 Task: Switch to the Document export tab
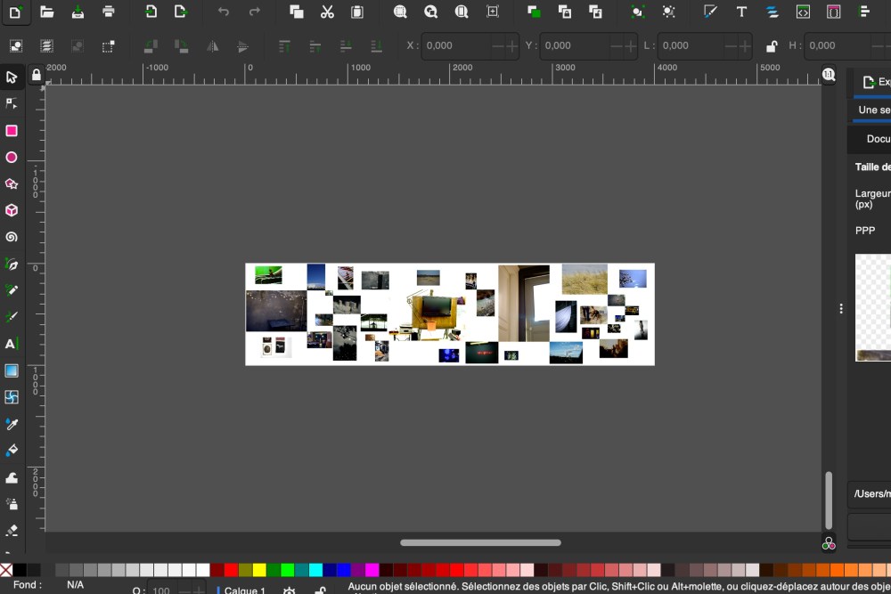point(878,139)
